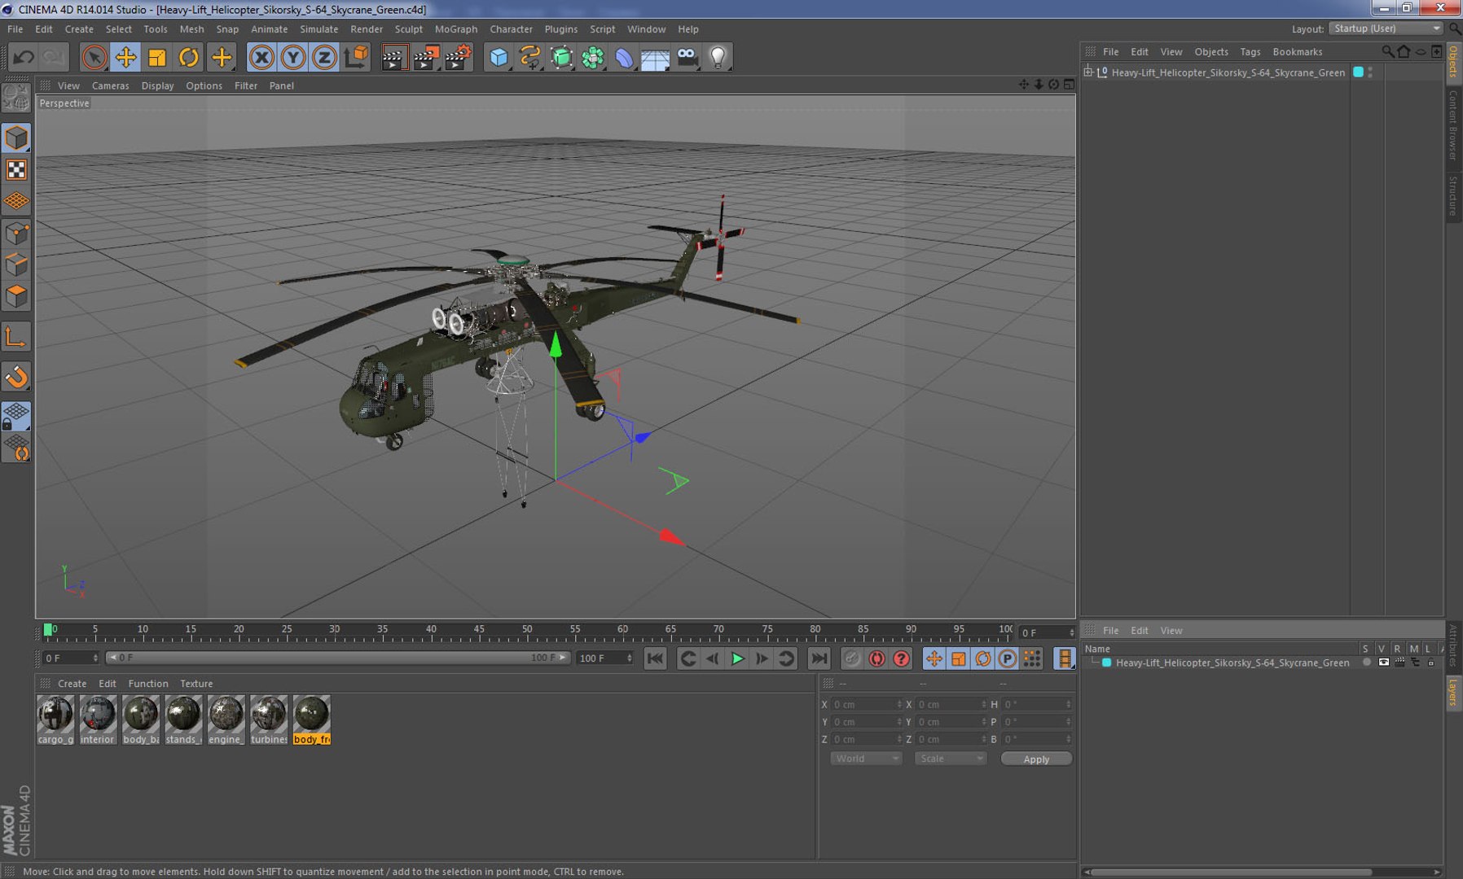Add an array modeling object
The height and width of the screenshot is (879, 1463).
(593, 57)
